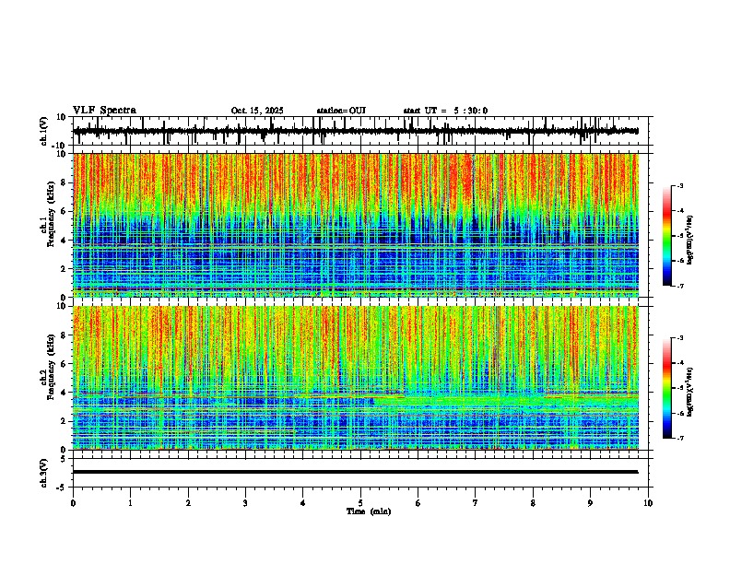Click the time axis tick label '7'
The image size is (730, 564).
(476, 503)
